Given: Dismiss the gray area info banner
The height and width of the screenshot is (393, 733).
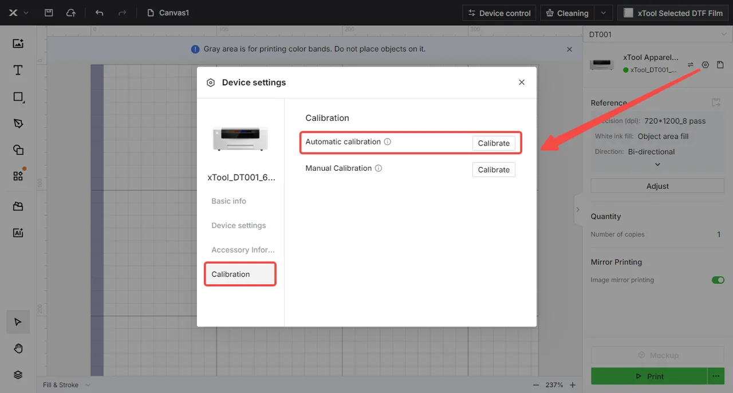Looking at the screenshot, I should pyautogui.click(x=569, y=49).
